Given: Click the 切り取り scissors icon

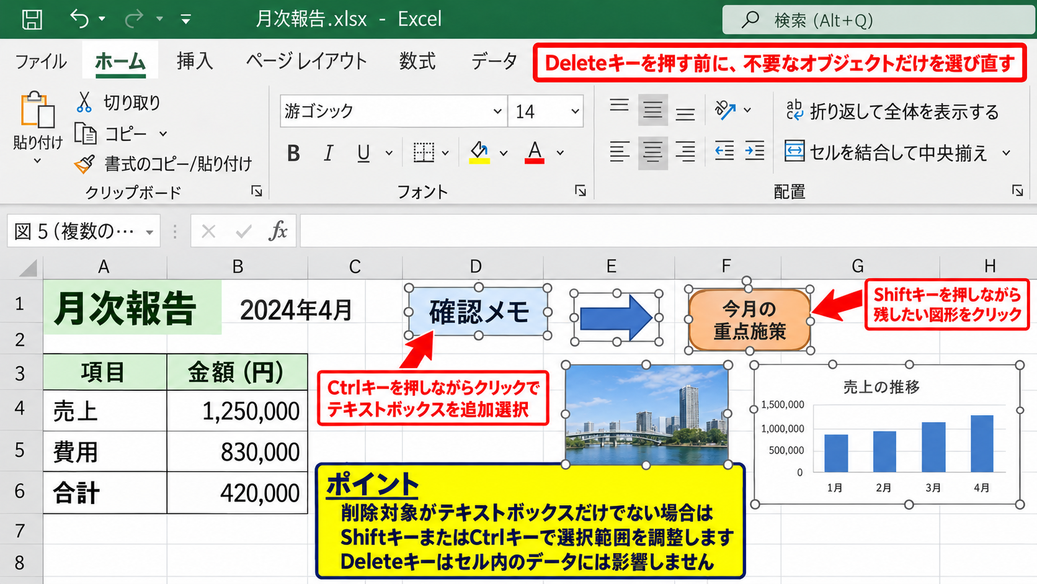Looking at the screenshot, I should click(84, 102).
